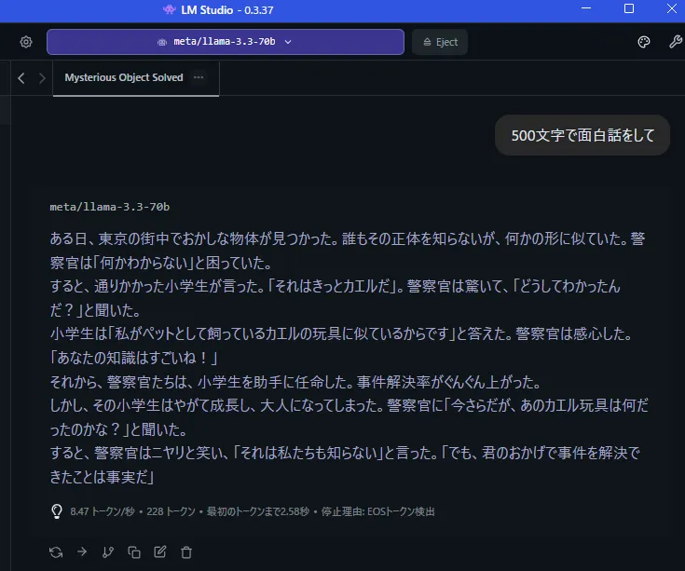Expand the meta/llama-3.3-70b model selector

coord(225,42)
